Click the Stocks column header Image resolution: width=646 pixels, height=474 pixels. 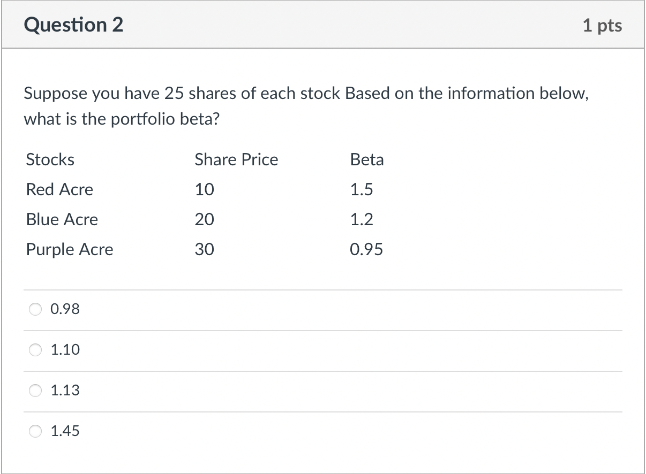(50, 159)
